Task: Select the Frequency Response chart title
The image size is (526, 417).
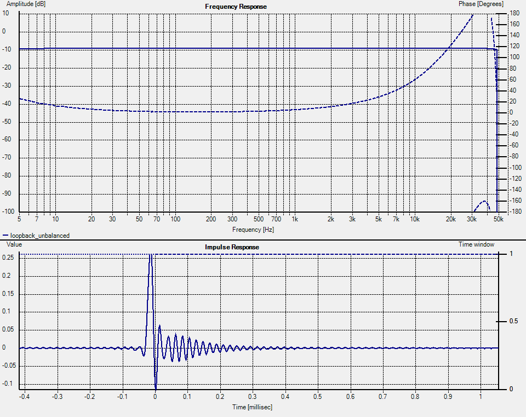Action: [x=236, y=7]
